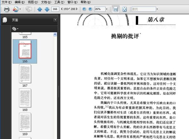The height and width of the screenshot is (139, 189).
Task: Open the pages panel gear options menu
Action: [x=15, y=29]
